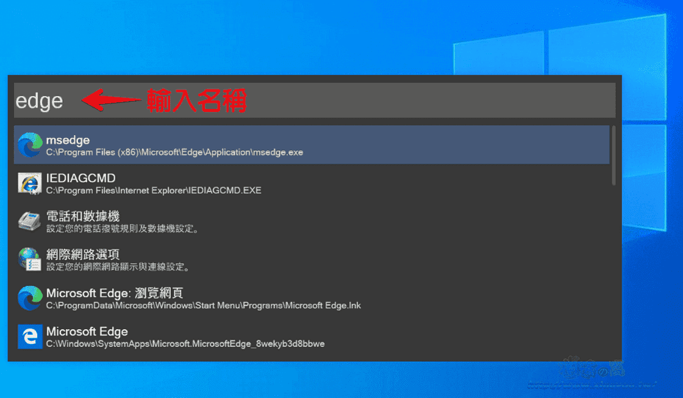
Task: Focus the search box containing edge
Action: click(x=315, y=100)
